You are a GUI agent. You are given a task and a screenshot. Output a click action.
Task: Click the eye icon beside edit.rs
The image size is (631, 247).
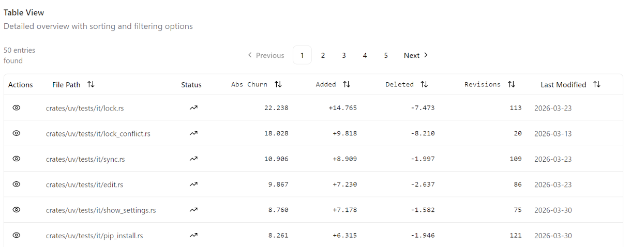coord(16,184)
